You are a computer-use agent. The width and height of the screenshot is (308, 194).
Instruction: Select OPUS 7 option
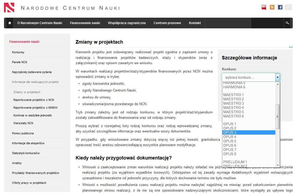249,150
